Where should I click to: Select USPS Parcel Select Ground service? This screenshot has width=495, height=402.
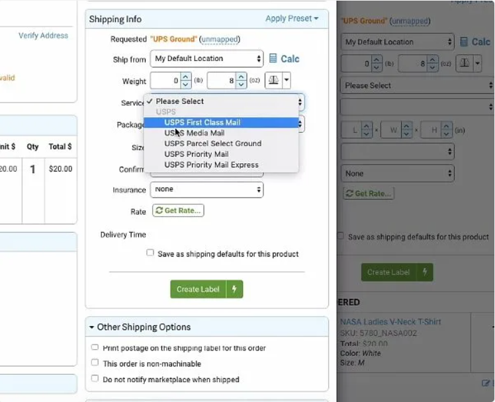pos(221,143)
